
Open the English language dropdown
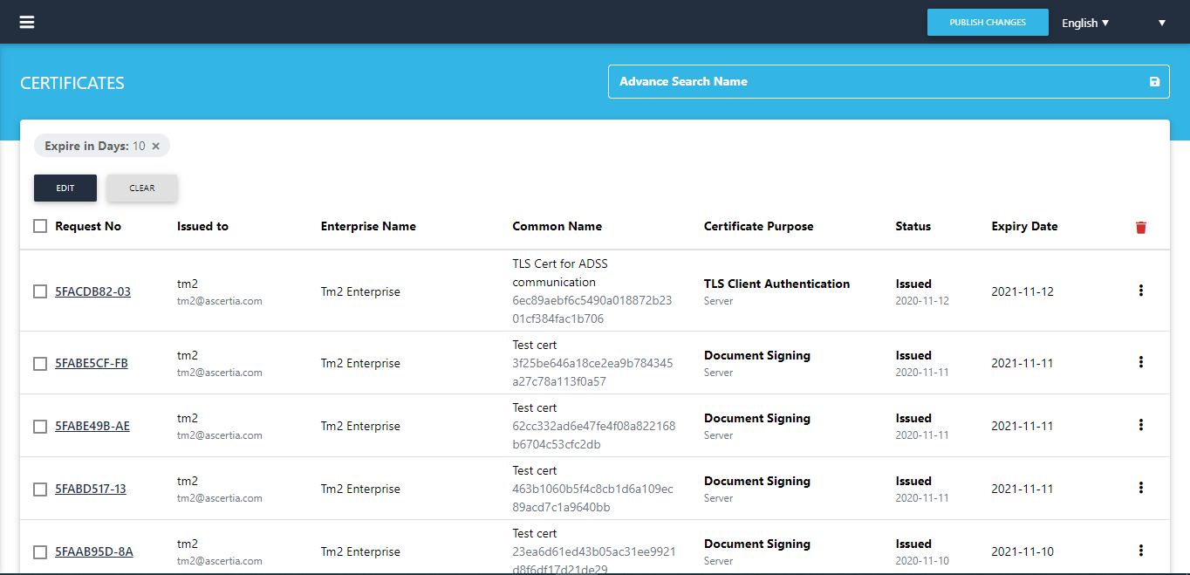[x=1084, y=23]
